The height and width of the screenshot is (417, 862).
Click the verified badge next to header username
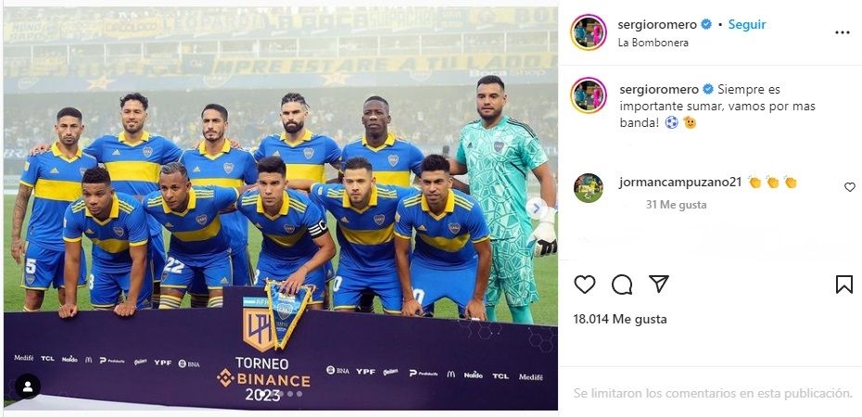(x=706, y=24)
